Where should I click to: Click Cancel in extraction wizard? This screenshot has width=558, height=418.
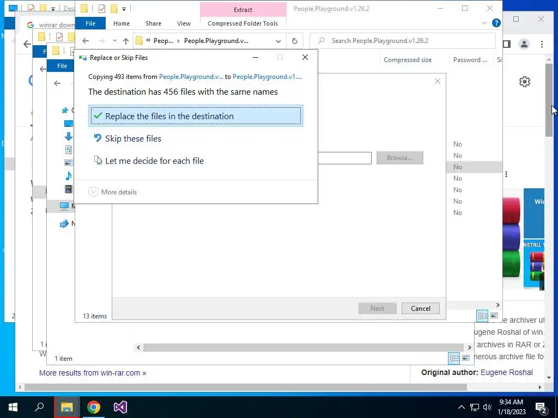click(x=420, y=309)
